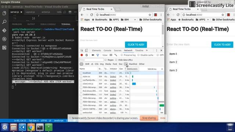235x132 pixels.
Task: Open IBM bookmarks folder in left window
Action: (x=125, y=19)
